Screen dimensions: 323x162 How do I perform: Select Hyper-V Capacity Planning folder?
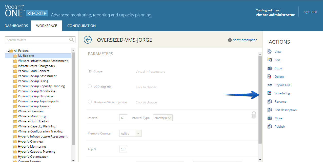click(x=36, y=152)
